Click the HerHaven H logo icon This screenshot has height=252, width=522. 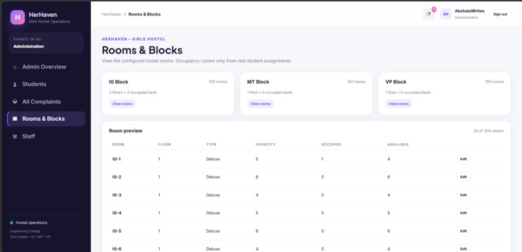coord(17,17)
